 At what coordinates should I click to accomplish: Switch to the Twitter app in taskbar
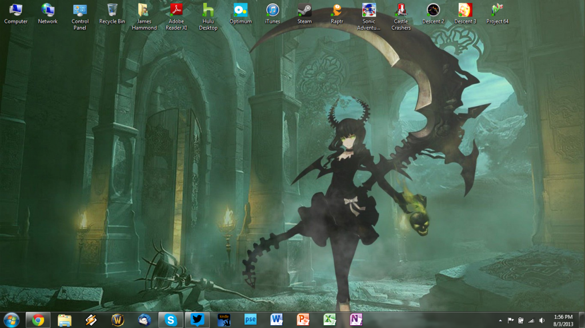pos(197,320)
